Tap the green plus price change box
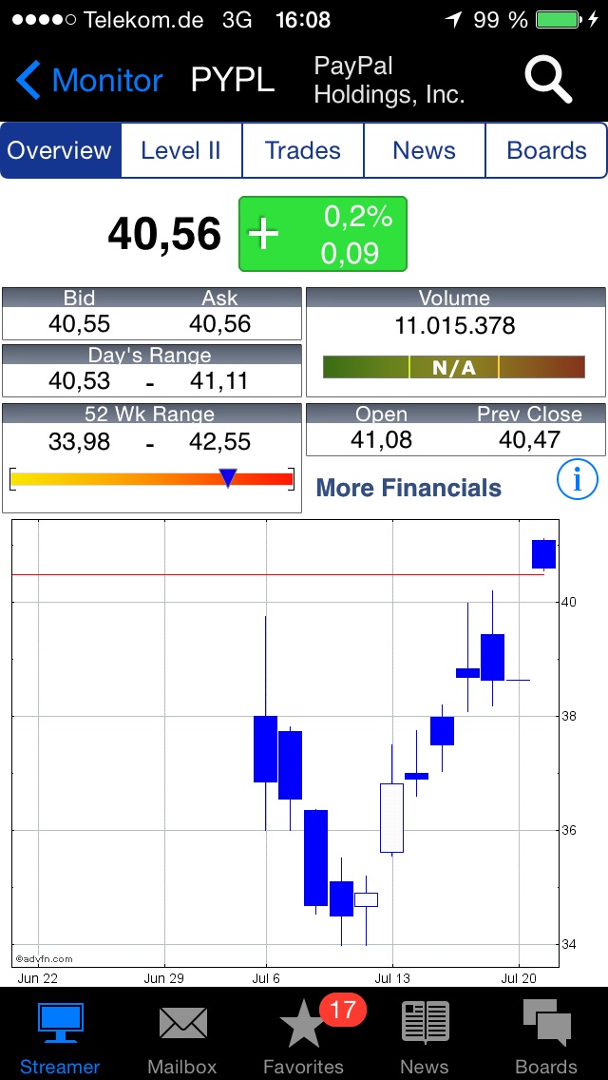 point(322,234)
